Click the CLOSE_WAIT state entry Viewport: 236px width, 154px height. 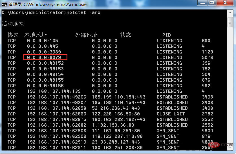(171, 114)
